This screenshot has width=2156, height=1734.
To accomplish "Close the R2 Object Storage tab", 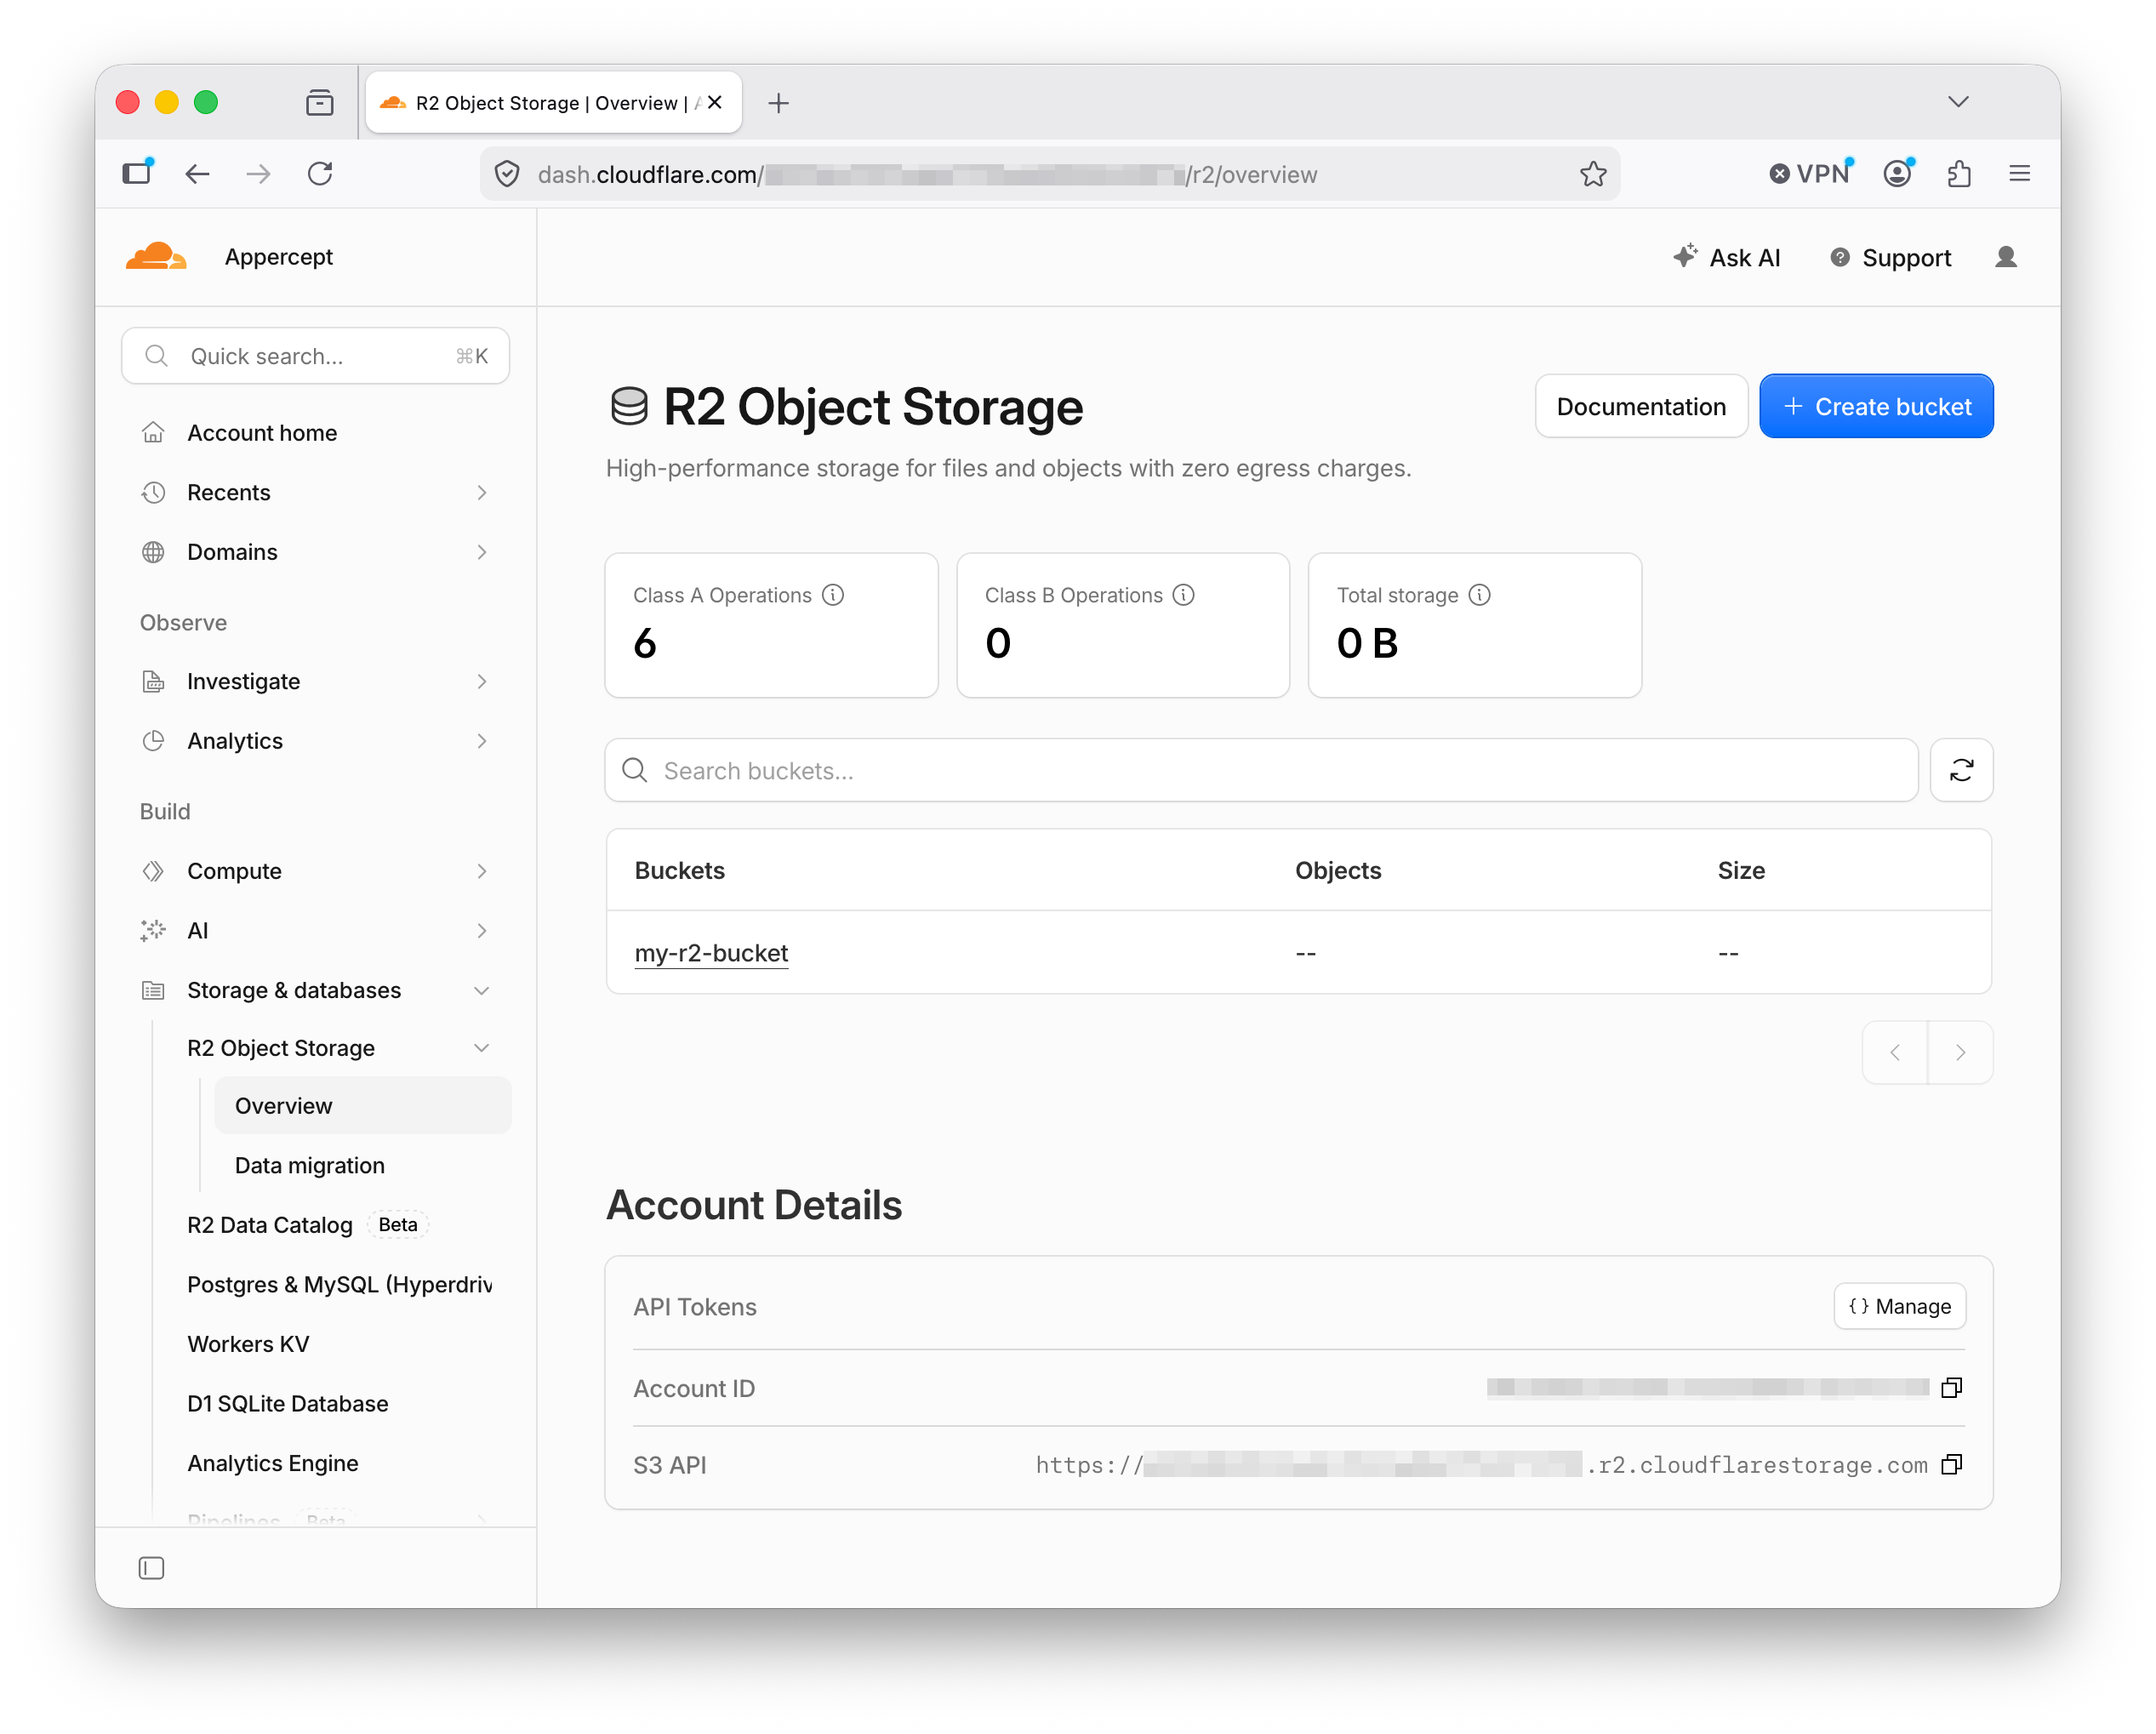I will click(715, 102).
